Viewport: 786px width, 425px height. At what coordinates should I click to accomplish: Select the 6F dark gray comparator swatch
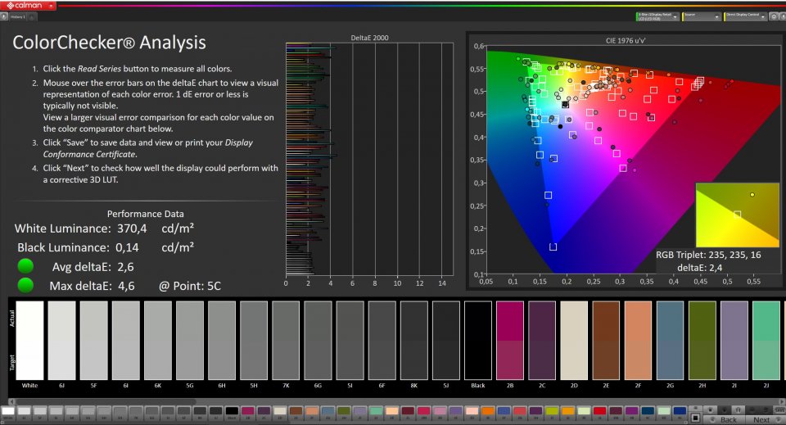tap(382, 341)
